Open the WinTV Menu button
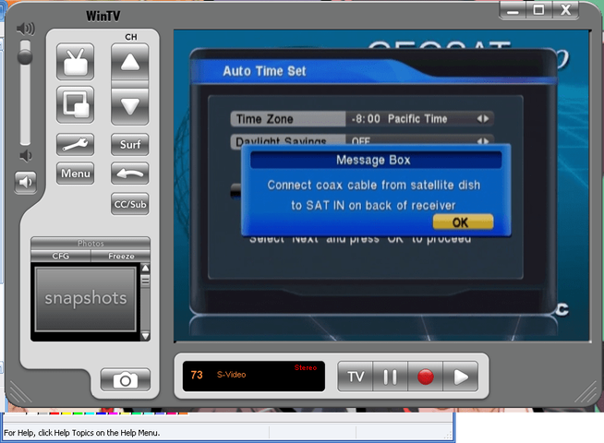Screen dimensions: 604x443 (75, 174)
